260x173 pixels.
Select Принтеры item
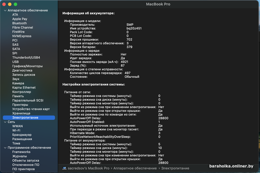point(20,105)
